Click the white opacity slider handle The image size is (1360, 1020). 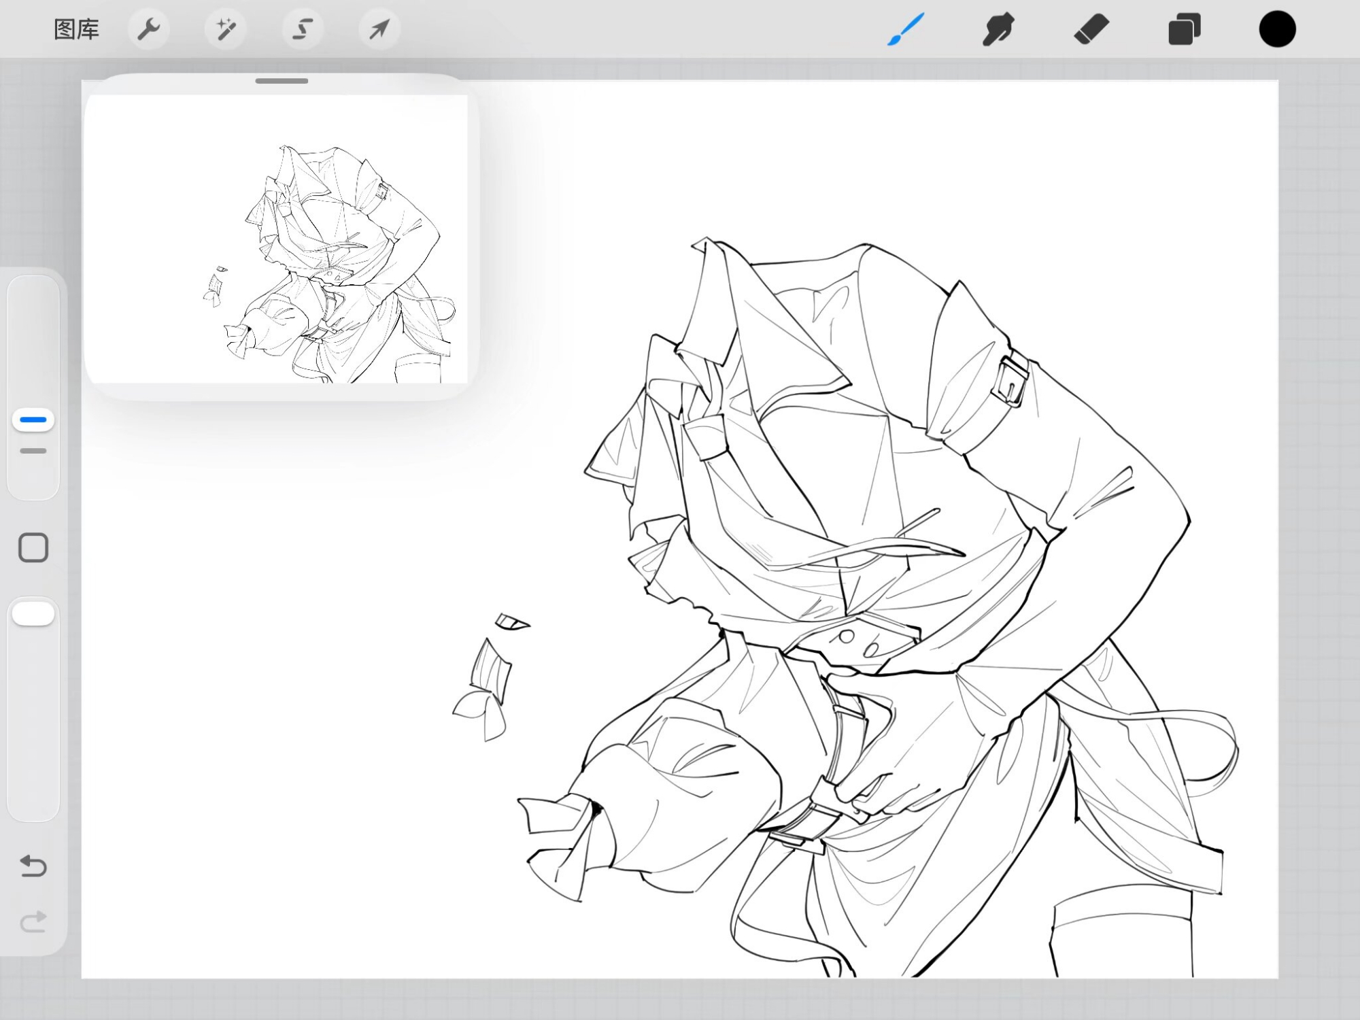[x=33, y=613]
